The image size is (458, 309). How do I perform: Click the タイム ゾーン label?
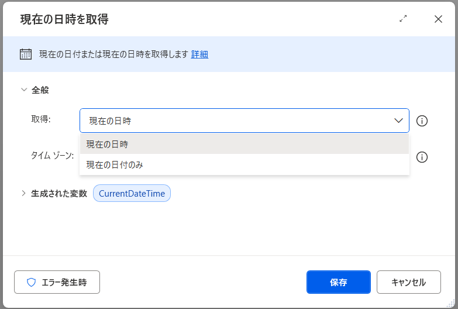(x=52, y=156)
